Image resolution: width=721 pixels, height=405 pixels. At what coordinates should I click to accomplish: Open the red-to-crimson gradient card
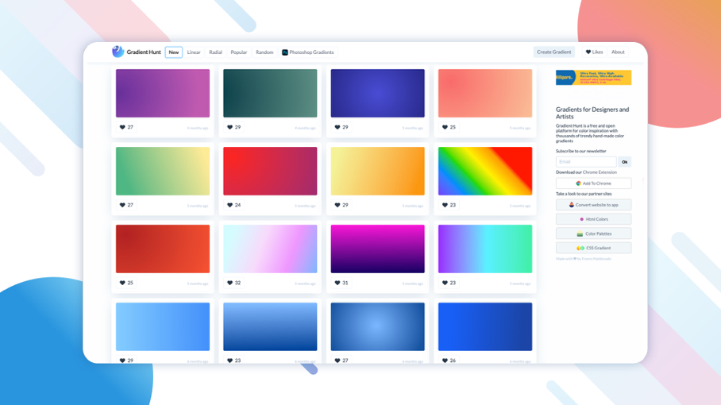coord(270,171)
